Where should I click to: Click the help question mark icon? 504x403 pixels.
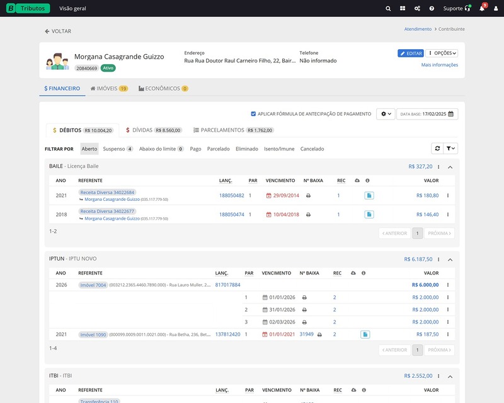432,9
